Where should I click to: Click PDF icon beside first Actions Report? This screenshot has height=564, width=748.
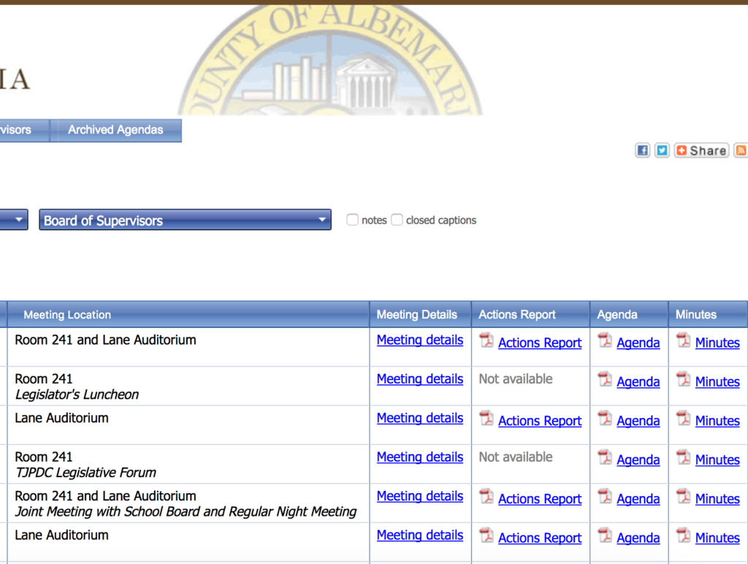(486, 340)
